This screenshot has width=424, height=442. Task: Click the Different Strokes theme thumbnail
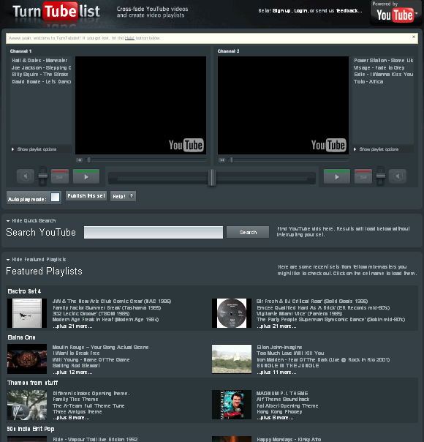coord(27,405)
